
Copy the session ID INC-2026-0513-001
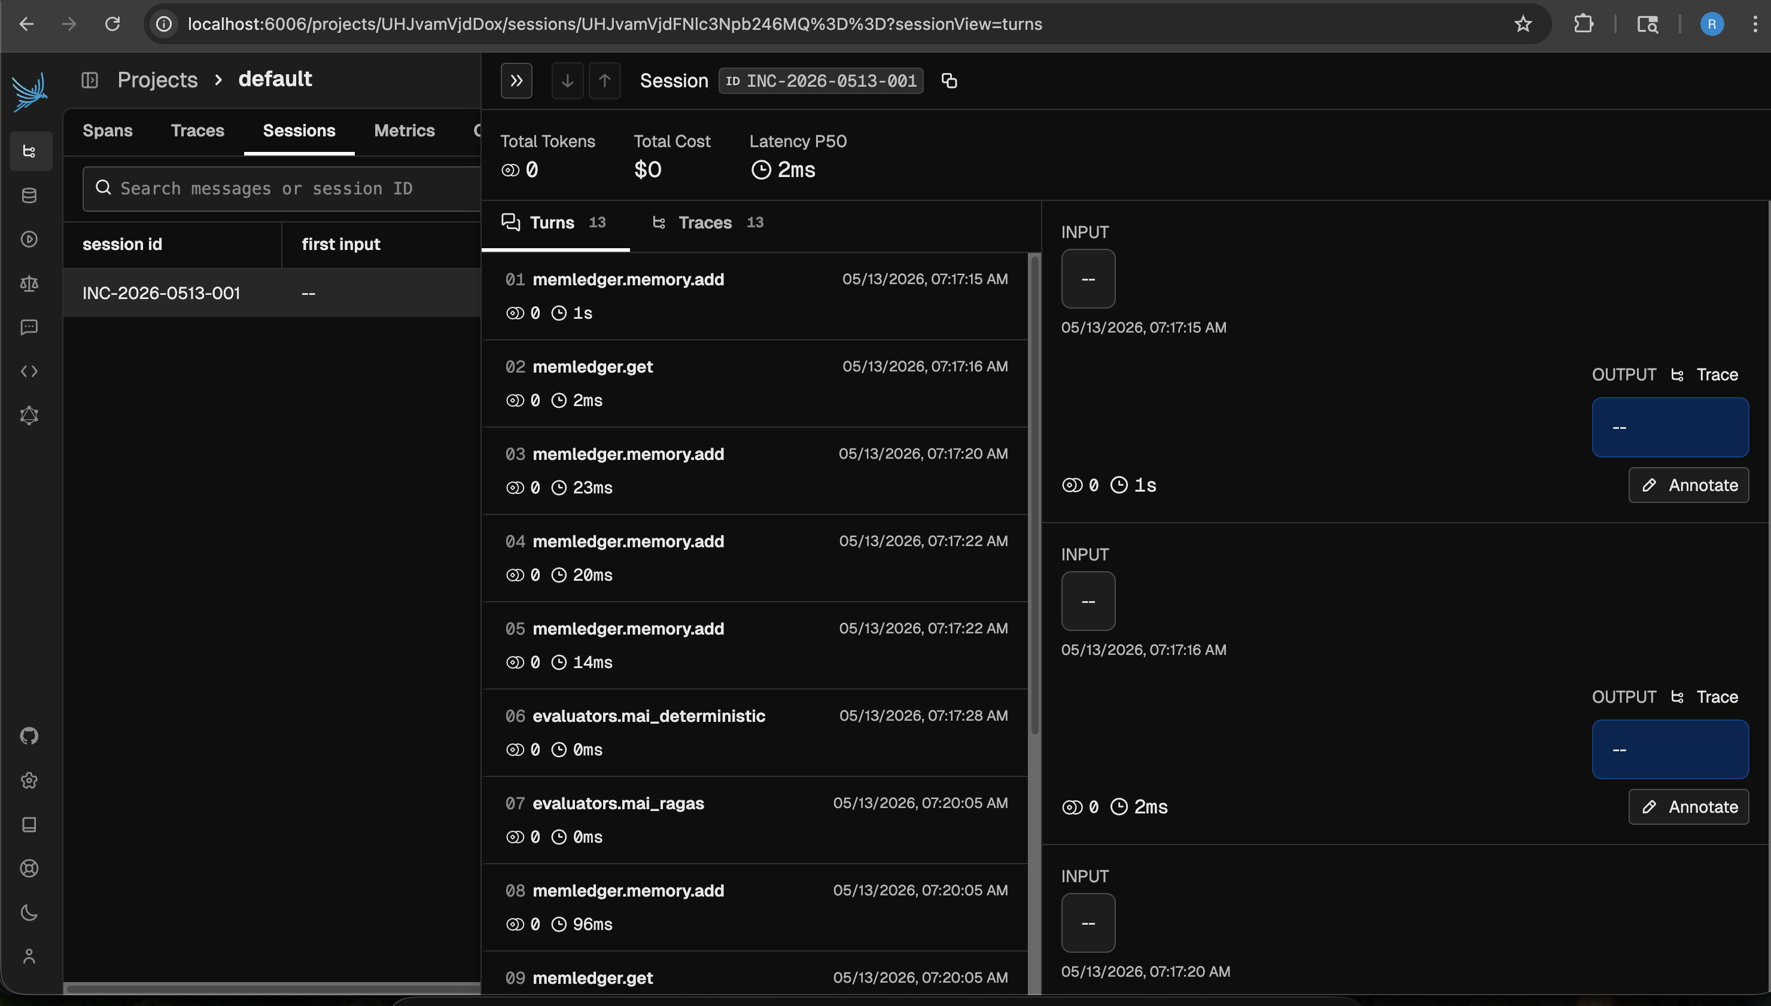[x=950, y=81]
